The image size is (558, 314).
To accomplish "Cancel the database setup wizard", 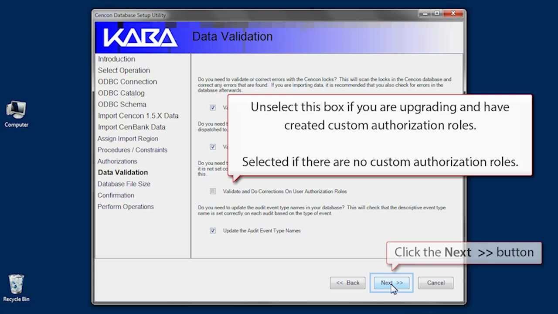I will [x=436, y=283].
